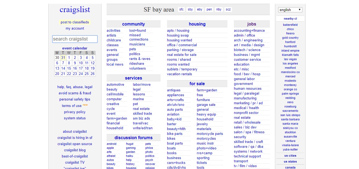Select the sby sub-area tab
This screenshot has width=359, height=169.
pyautogui.click(x=190, y=9)
